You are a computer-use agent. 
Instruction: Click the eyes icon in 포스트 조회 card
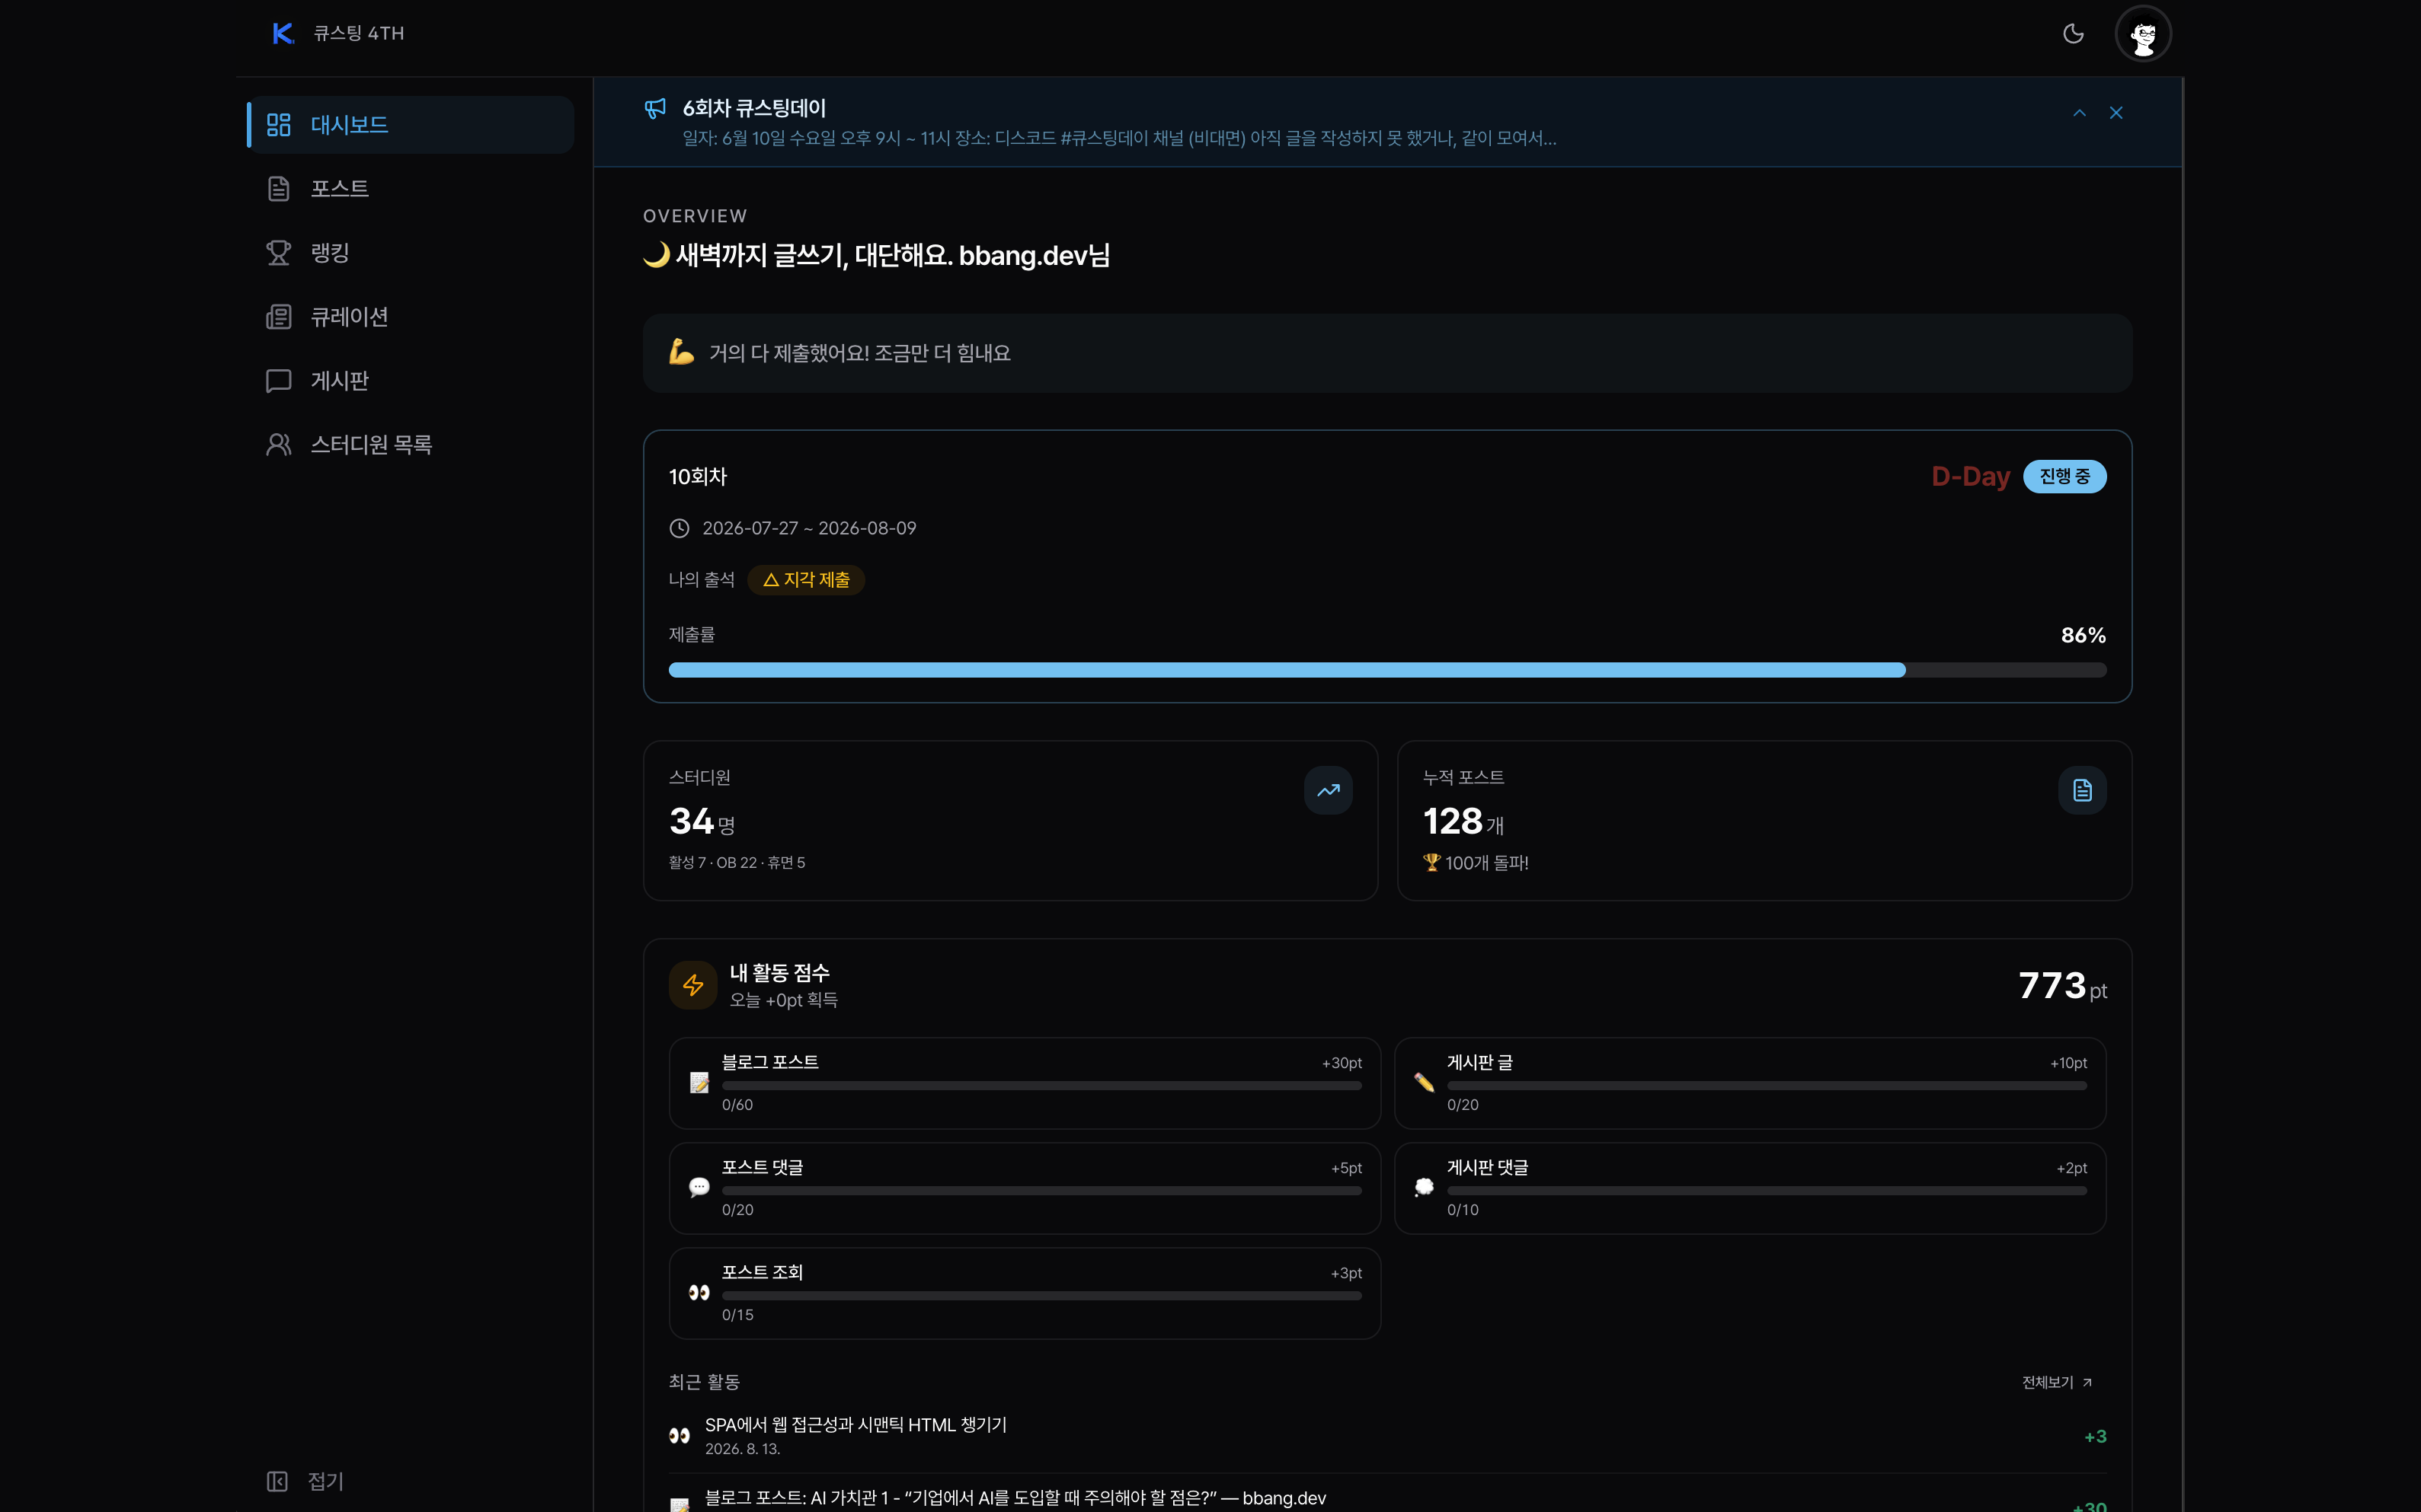[x=699, y=1292]
